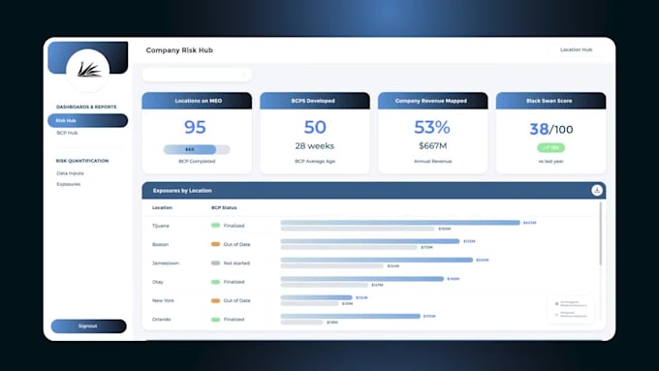Click the chart legend box

(571, 309)
